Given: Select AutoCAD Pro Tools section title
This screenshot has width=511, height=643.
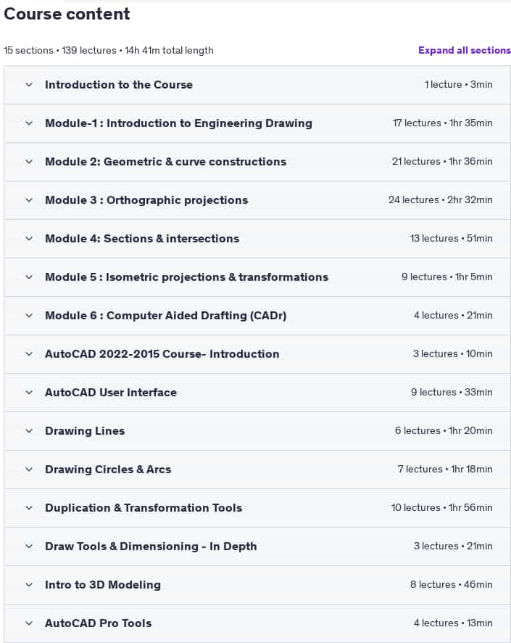Looking at the screenshot, I should tap(99, 623).
